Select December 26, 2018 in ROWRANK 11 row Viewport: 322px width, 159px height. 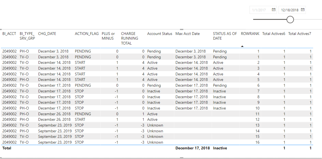(x=54, y=114)
